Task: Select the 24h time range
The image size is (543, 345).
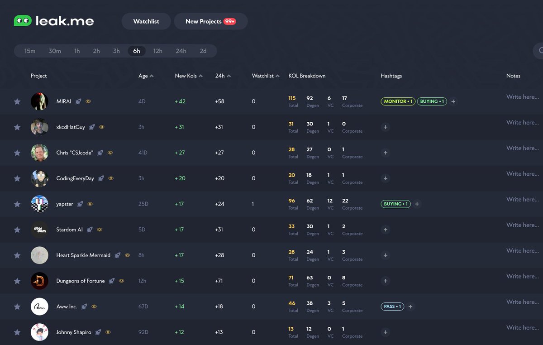Action: (181, 51)
